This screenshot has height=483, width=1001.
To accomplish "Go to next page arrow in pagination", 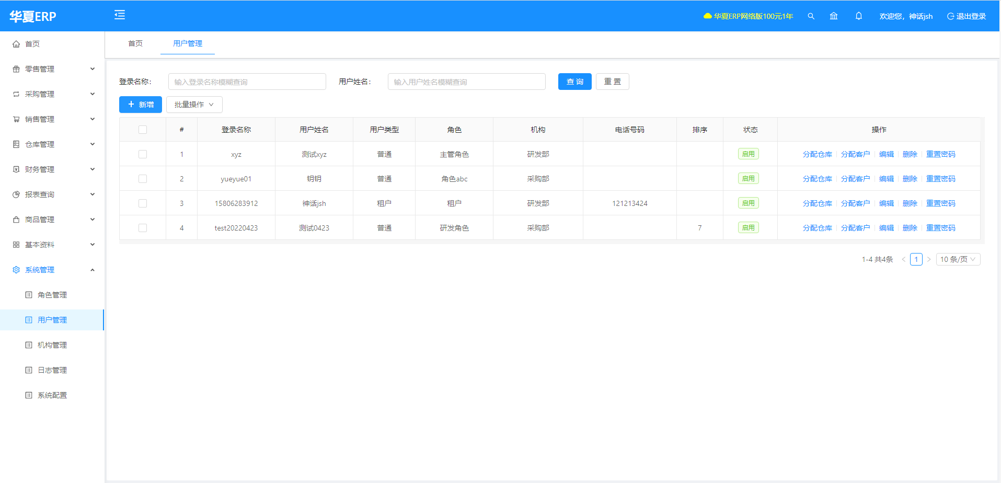I will pos(929,259).
